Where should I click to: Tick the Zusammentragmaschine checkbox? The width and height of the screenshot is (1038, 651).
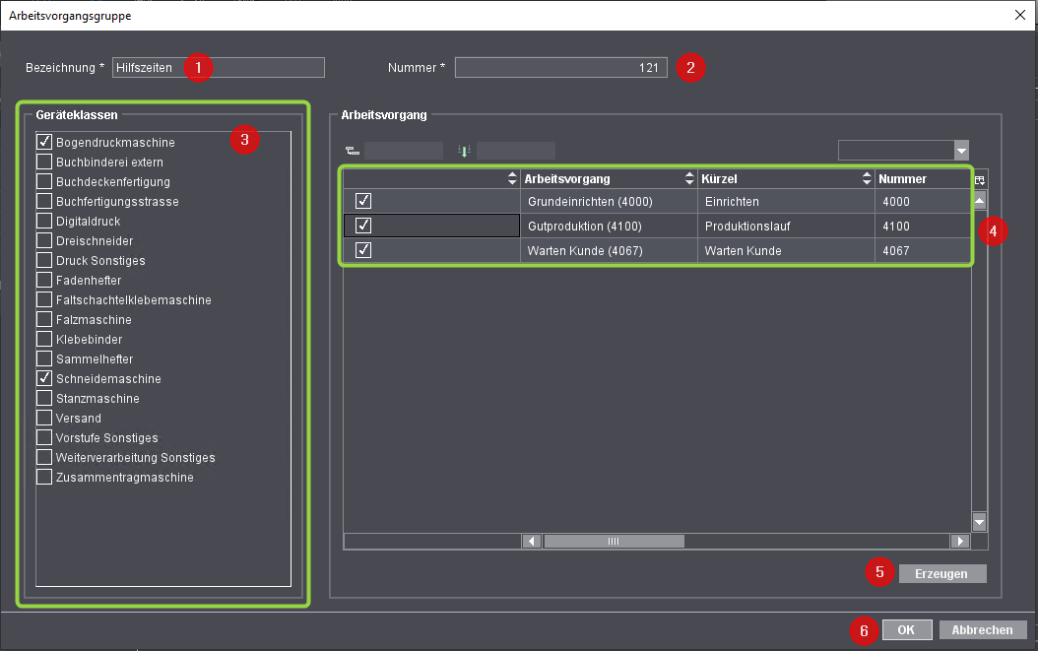point(44,477)
